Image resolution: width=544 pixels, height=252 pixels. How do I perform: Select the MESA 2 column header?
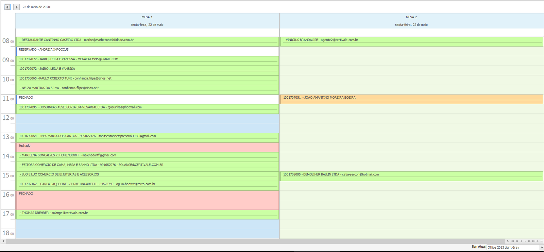click(x=411, y=17)
